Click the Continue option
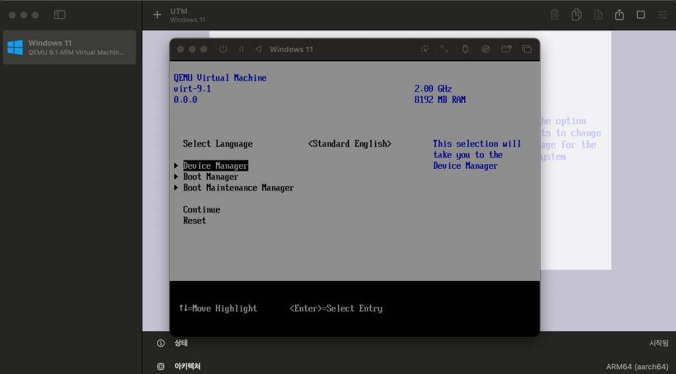This screenshot has height=374, width=676. [202, 210]
